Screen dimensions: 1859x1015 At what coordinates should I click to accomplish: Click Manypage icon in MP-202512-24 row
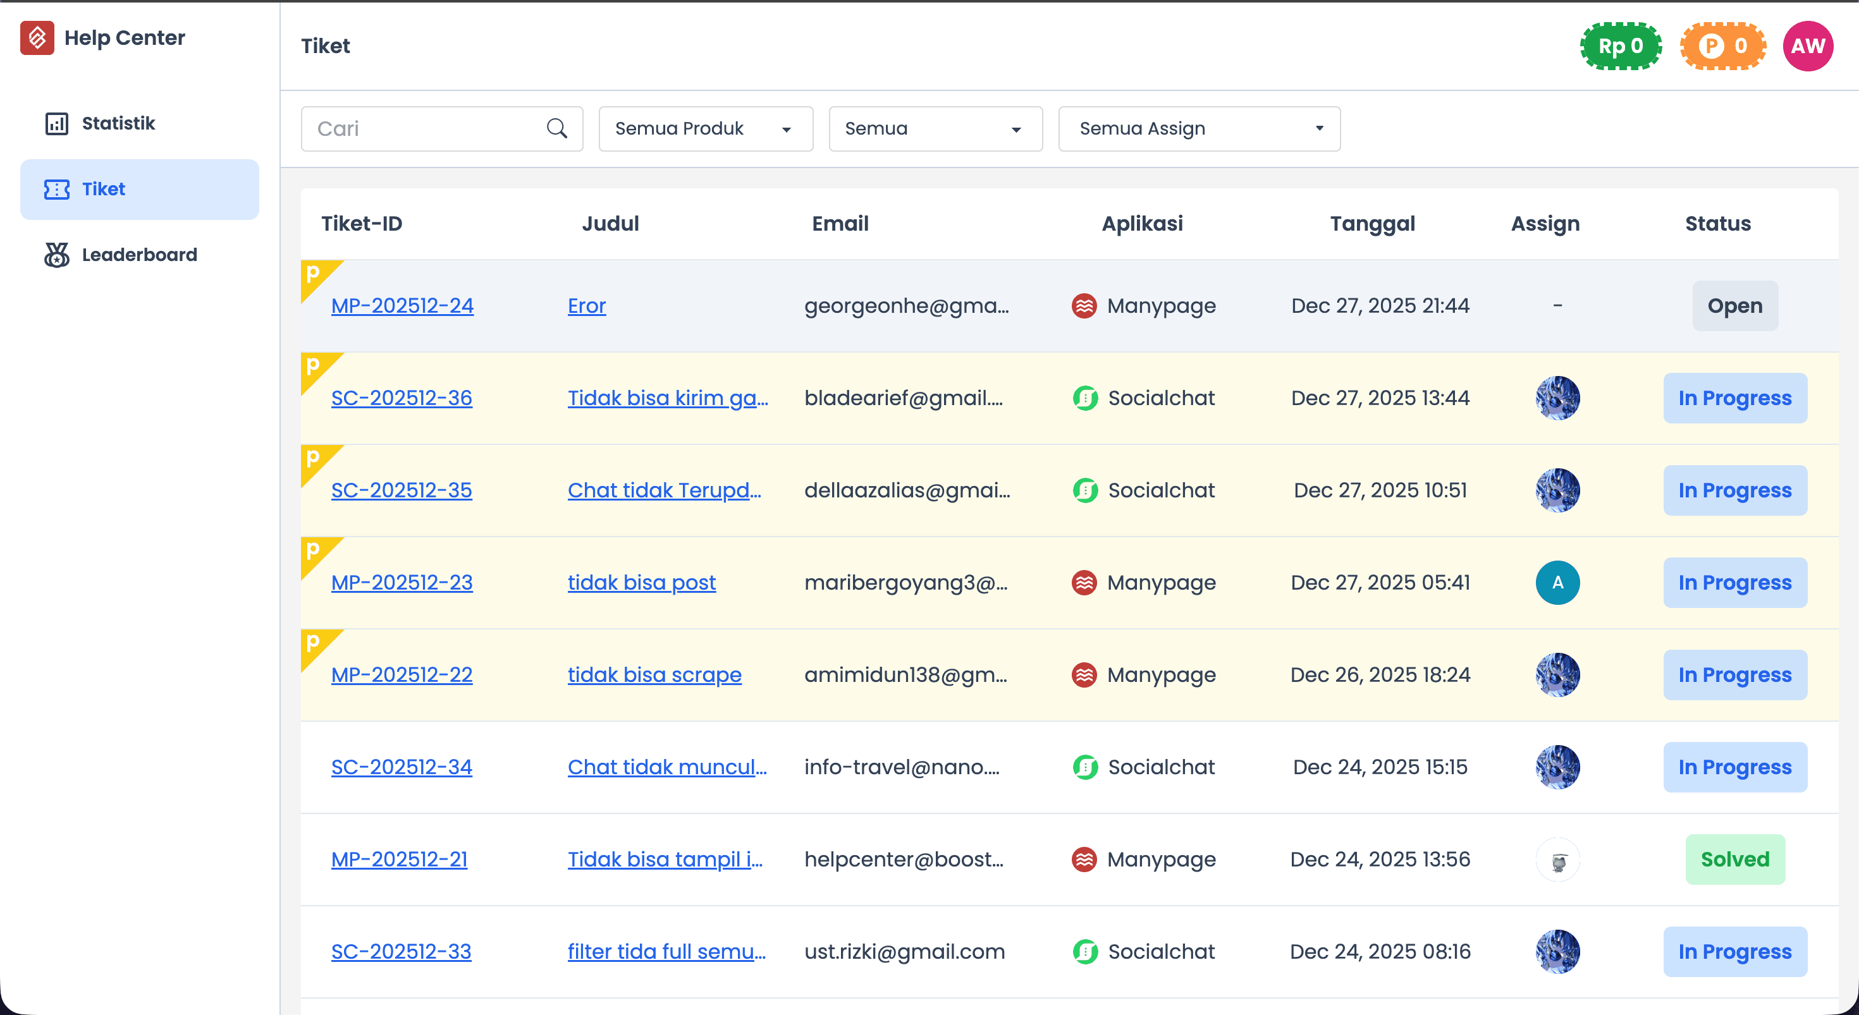(x=1084, y=306)
